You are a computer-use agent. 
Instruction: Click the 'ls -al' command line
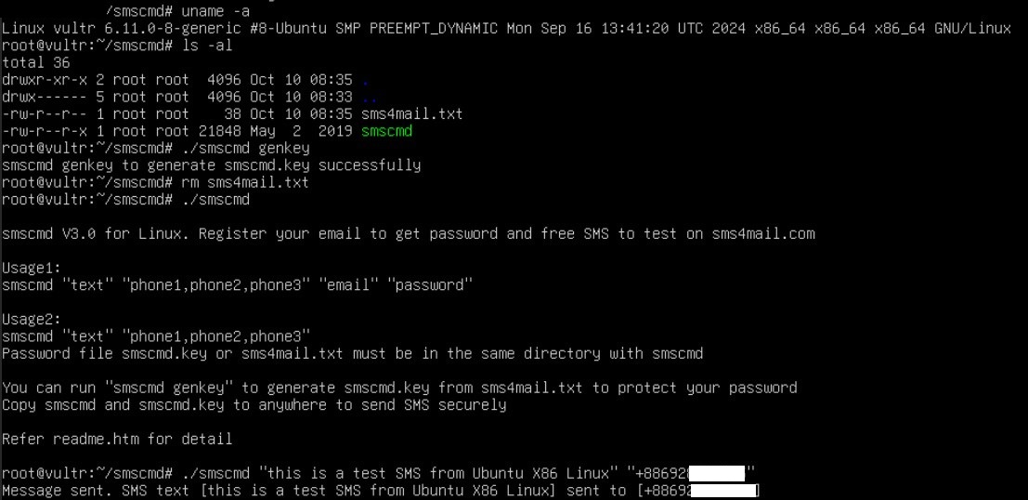117,46
